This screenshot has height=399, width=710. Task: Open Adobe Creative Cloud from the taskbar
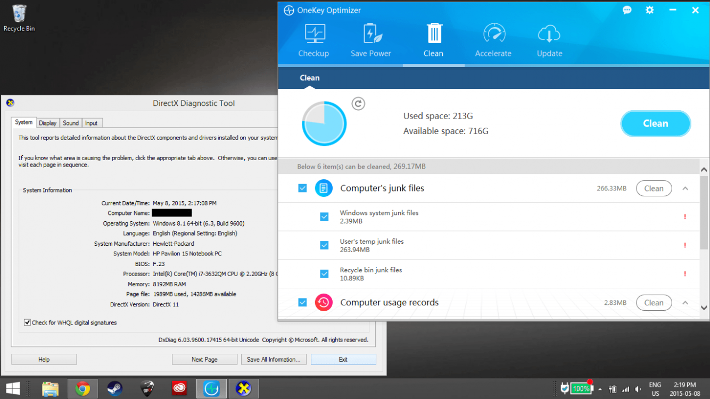pos(179,389)
